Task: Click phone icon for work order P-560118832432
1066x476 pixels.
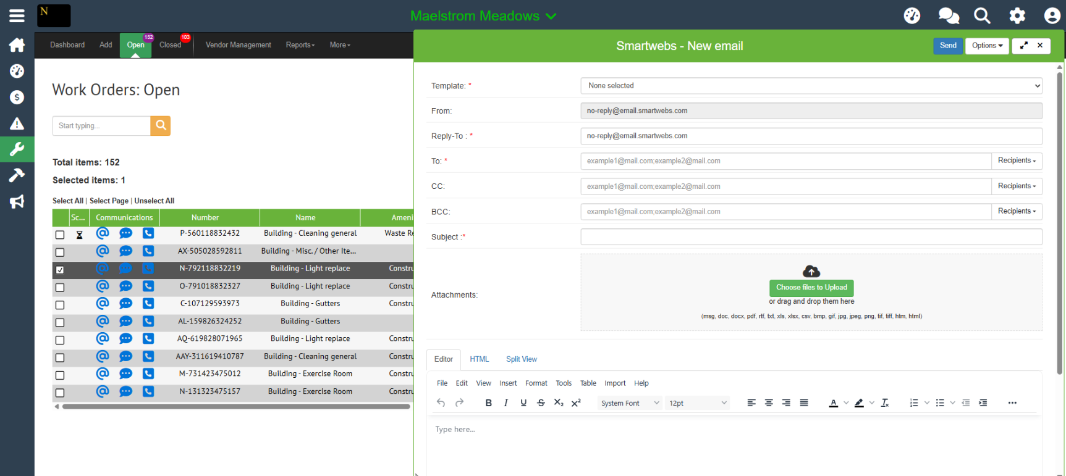Action: coord(148,233)
